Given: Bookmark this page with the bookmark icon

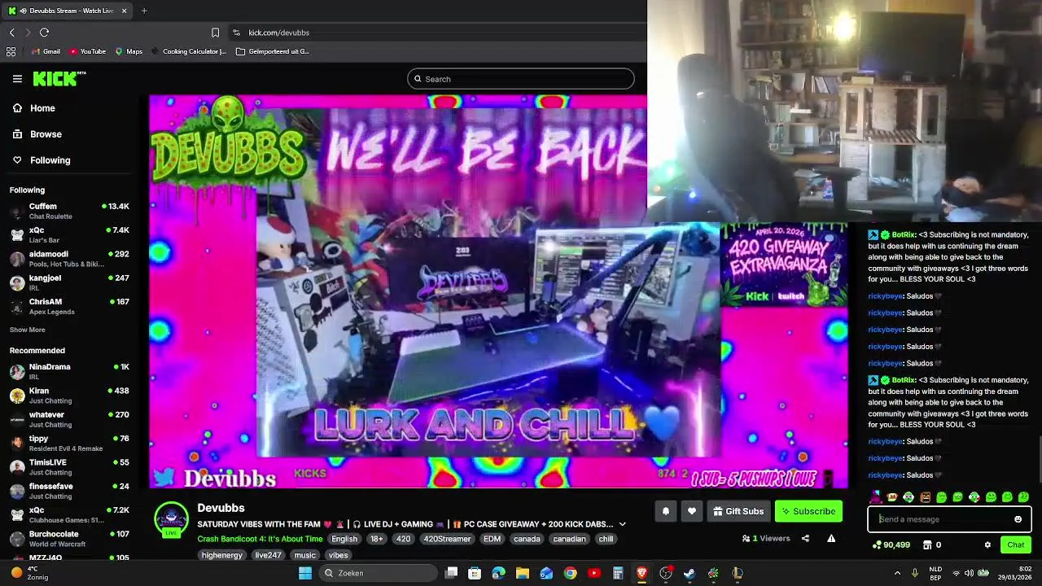Looking at the screenshot, I should pos(215,33).
